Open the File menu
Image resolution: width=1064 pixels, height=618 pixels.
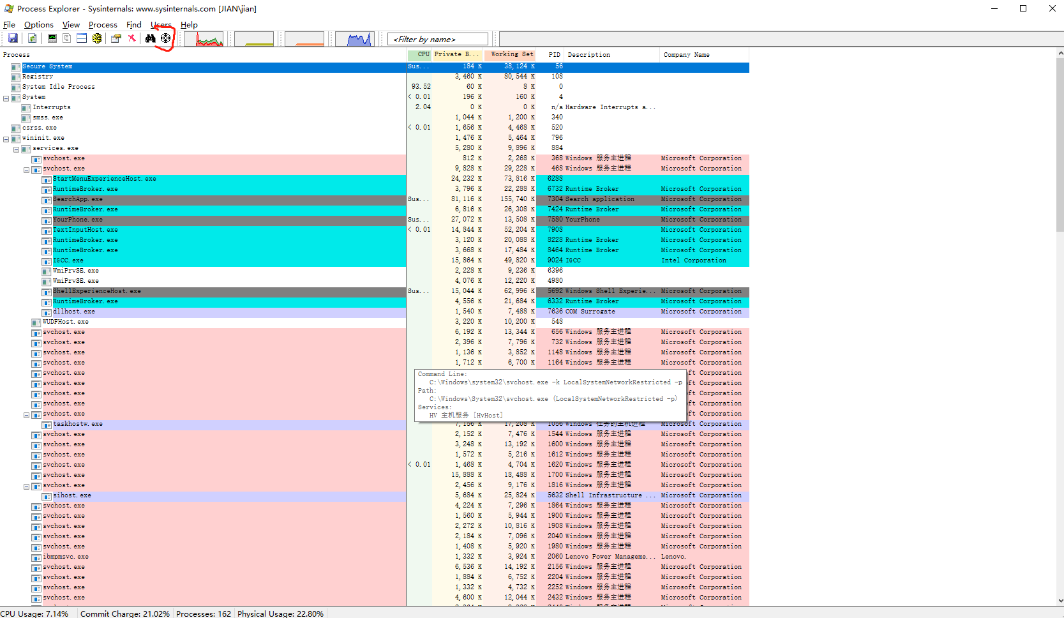point(9,25)
